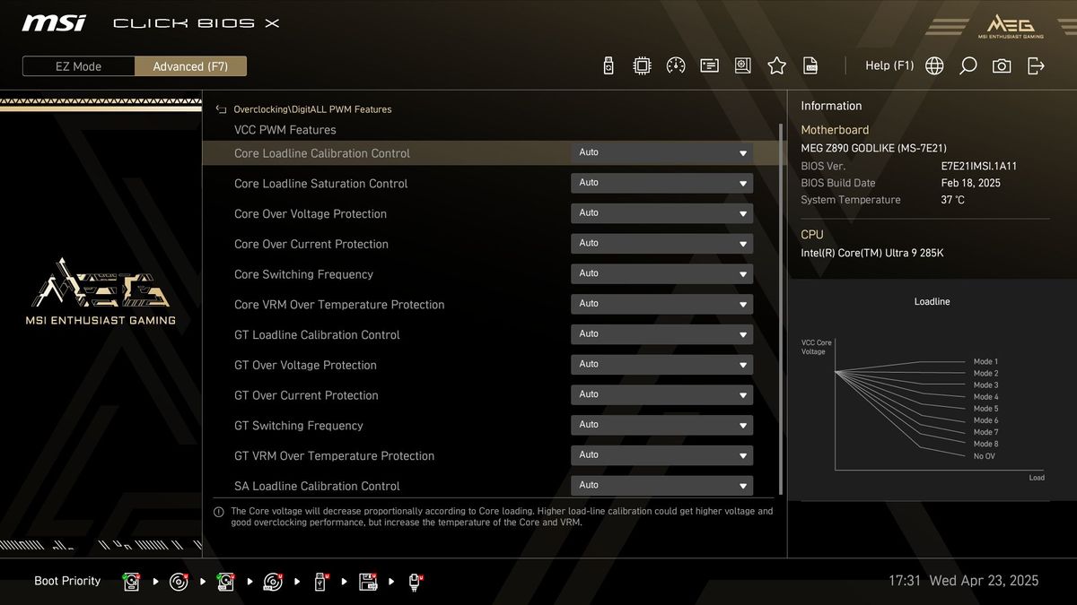Open the language globe icon
This screenshot has height=605, width=1077.
click(934, 65)
